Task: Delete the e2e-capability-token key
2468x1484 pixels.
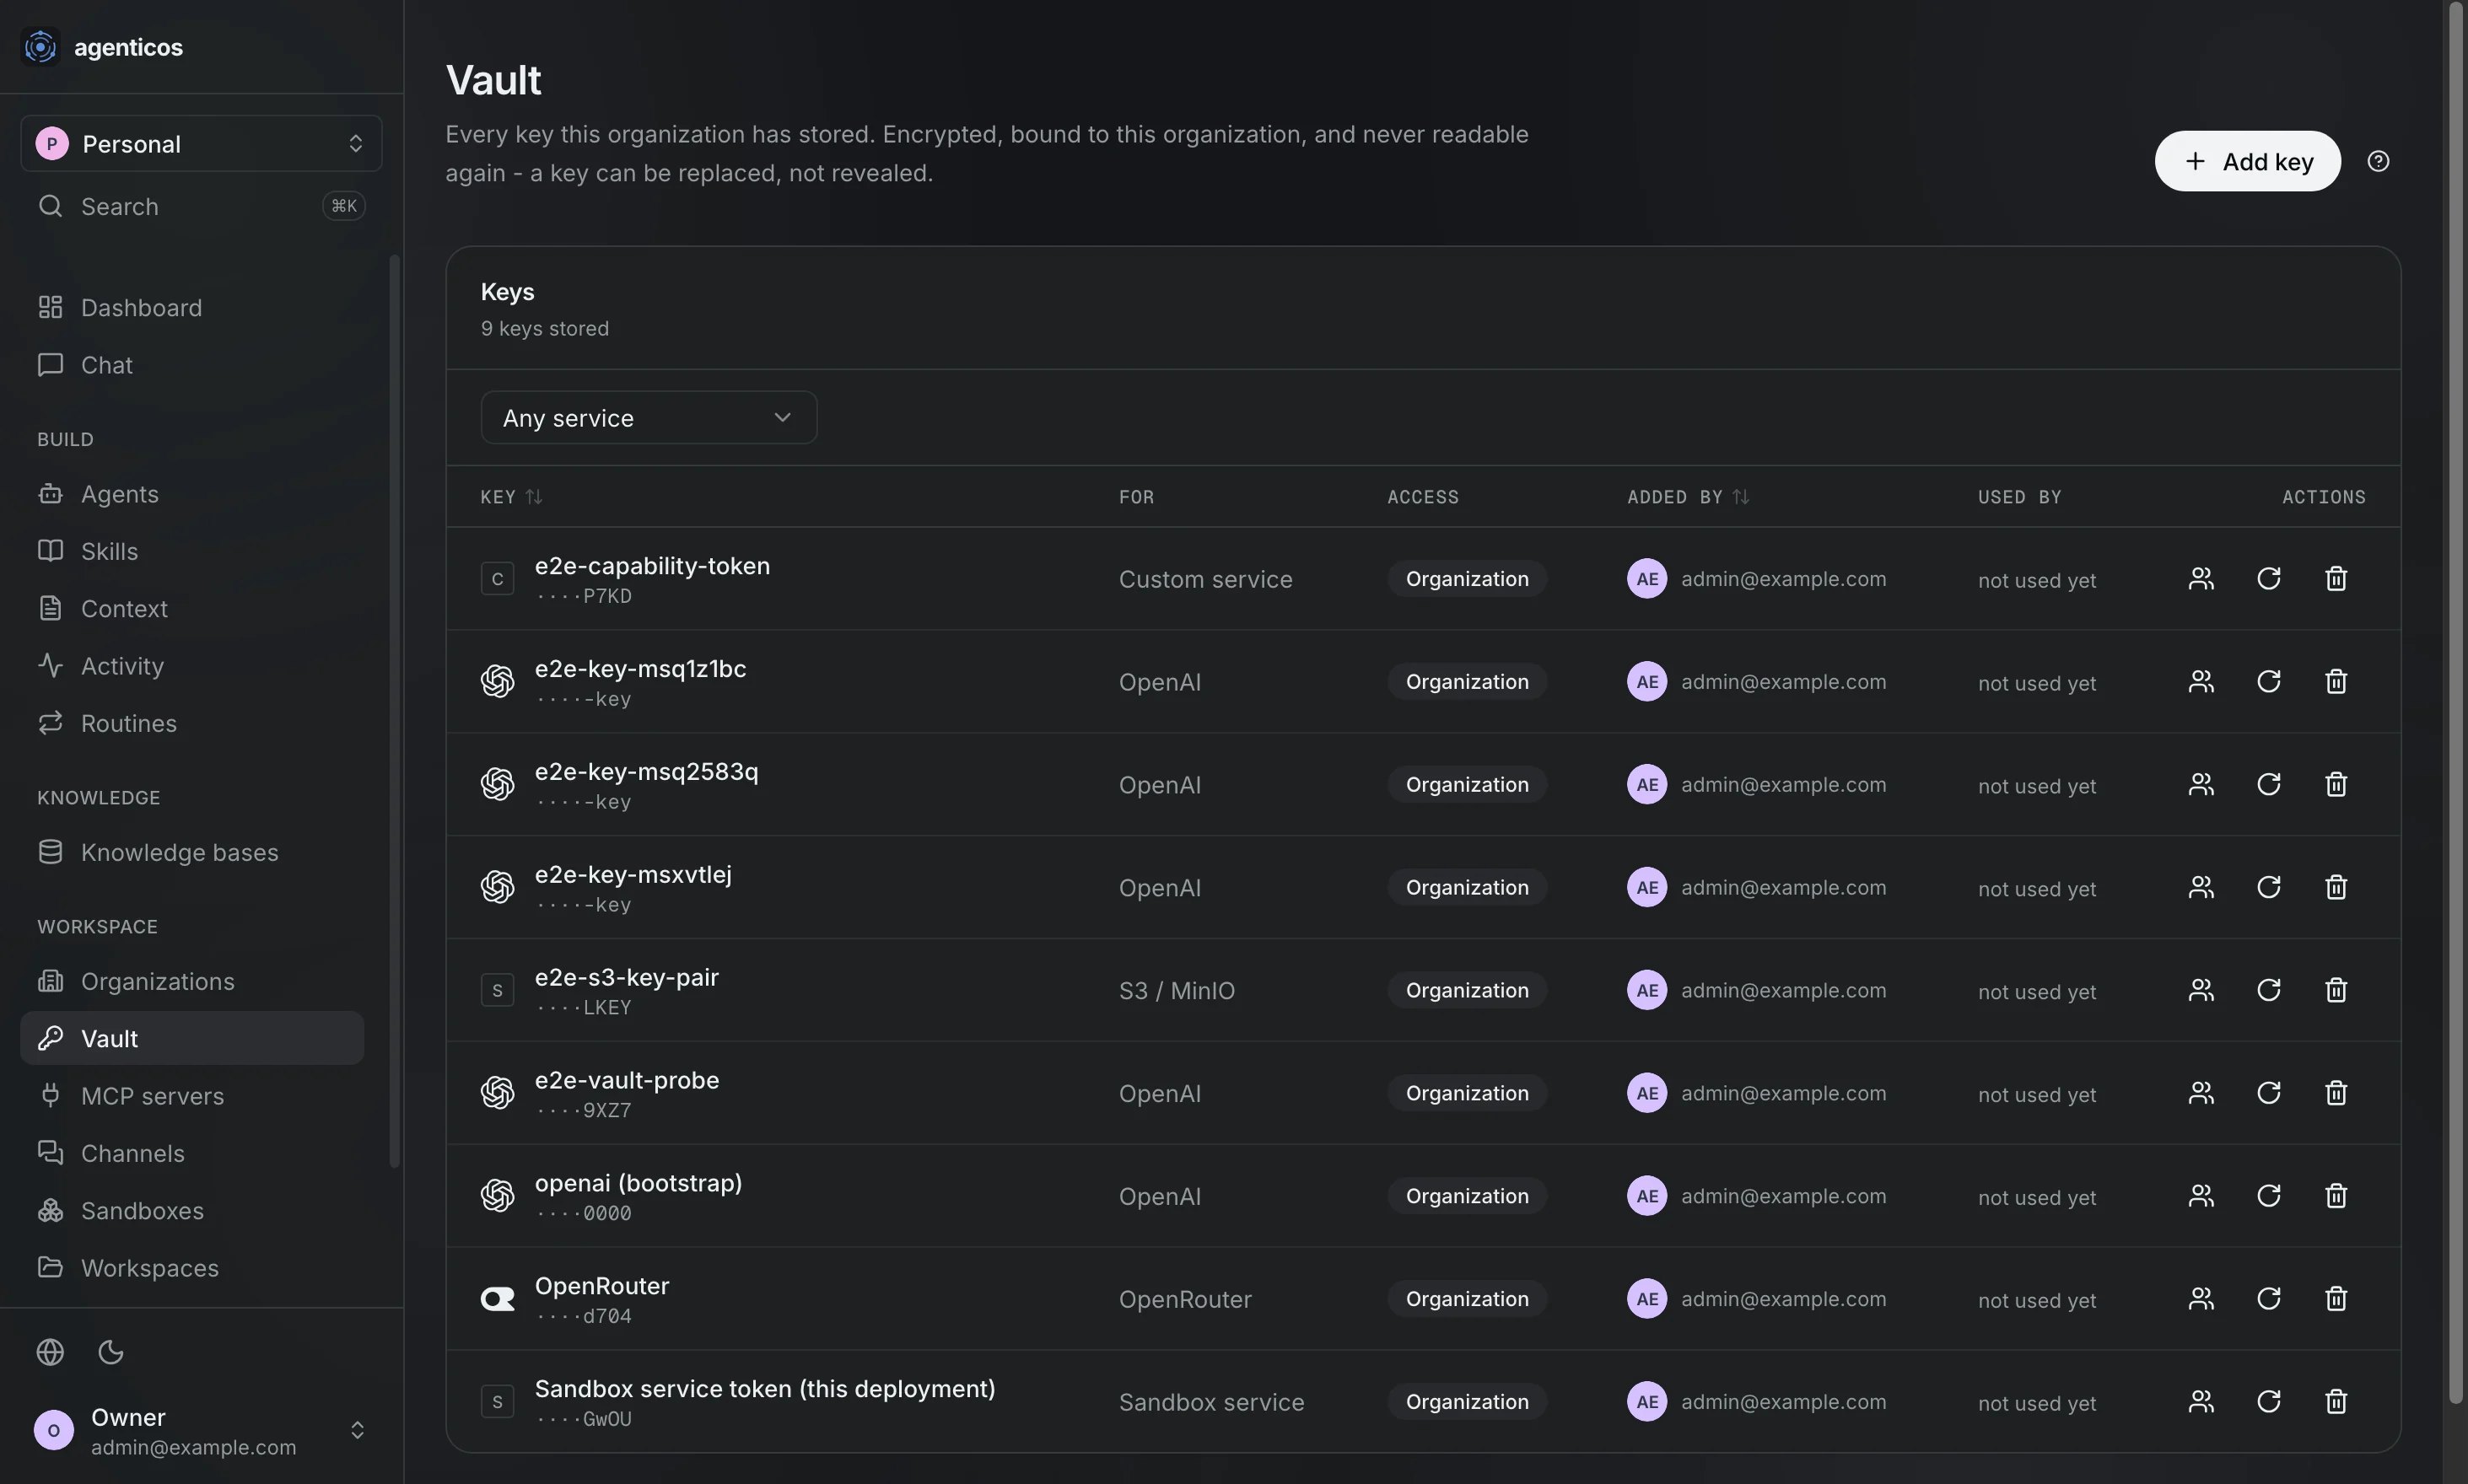Action: [x=2336, y=579]
